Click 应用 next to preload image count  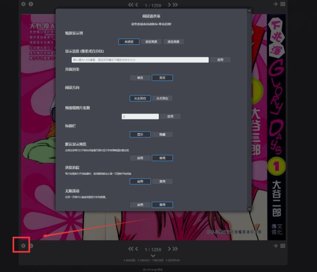coord(170,116)
